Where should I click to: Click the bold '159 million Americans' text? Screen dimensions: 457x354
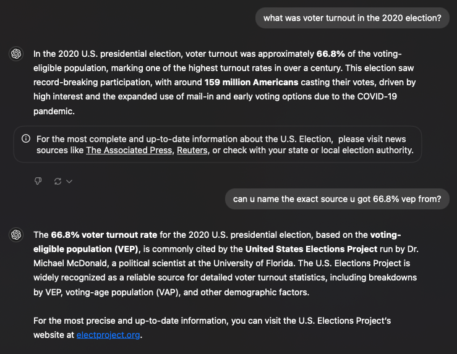click(251, 82)
